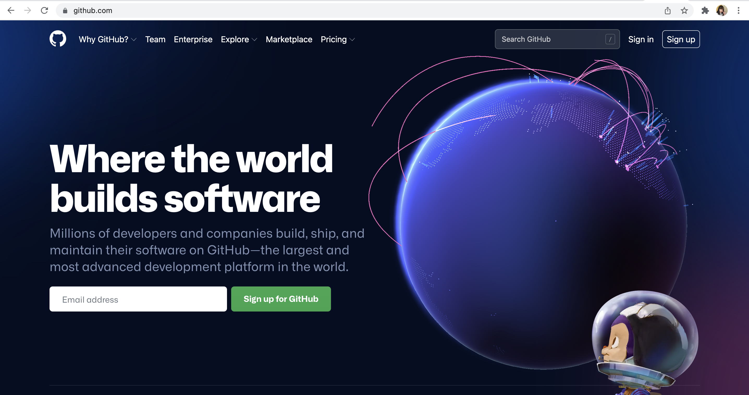
Task: Click the Sign up button in top nav
Action: point(681,39)
